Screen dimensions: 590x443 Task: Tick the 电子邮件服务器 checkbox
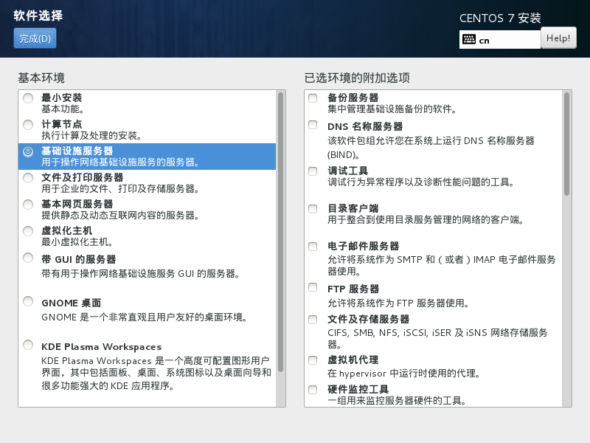coord(313,247)
